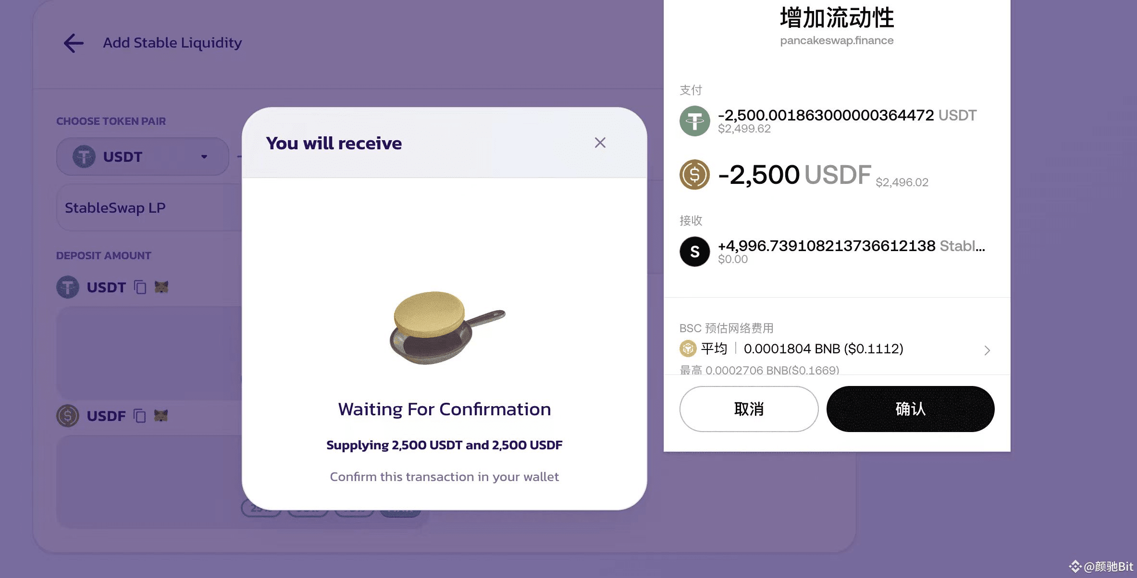Copy the USDF token address
The width and height of the screenshot is (1137, 578).
(x=139, y=416)
